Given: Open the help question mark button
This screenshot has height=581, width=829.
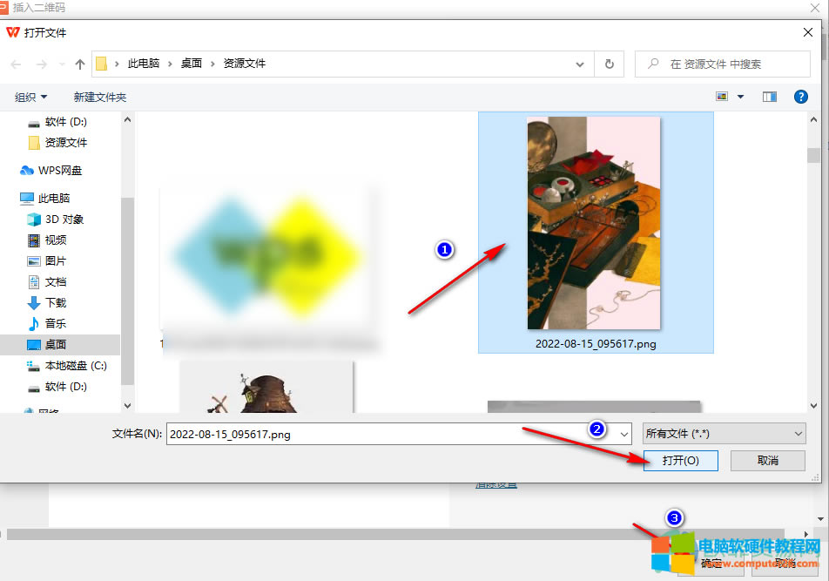Looking at the screenshot, I should point(800,97).
